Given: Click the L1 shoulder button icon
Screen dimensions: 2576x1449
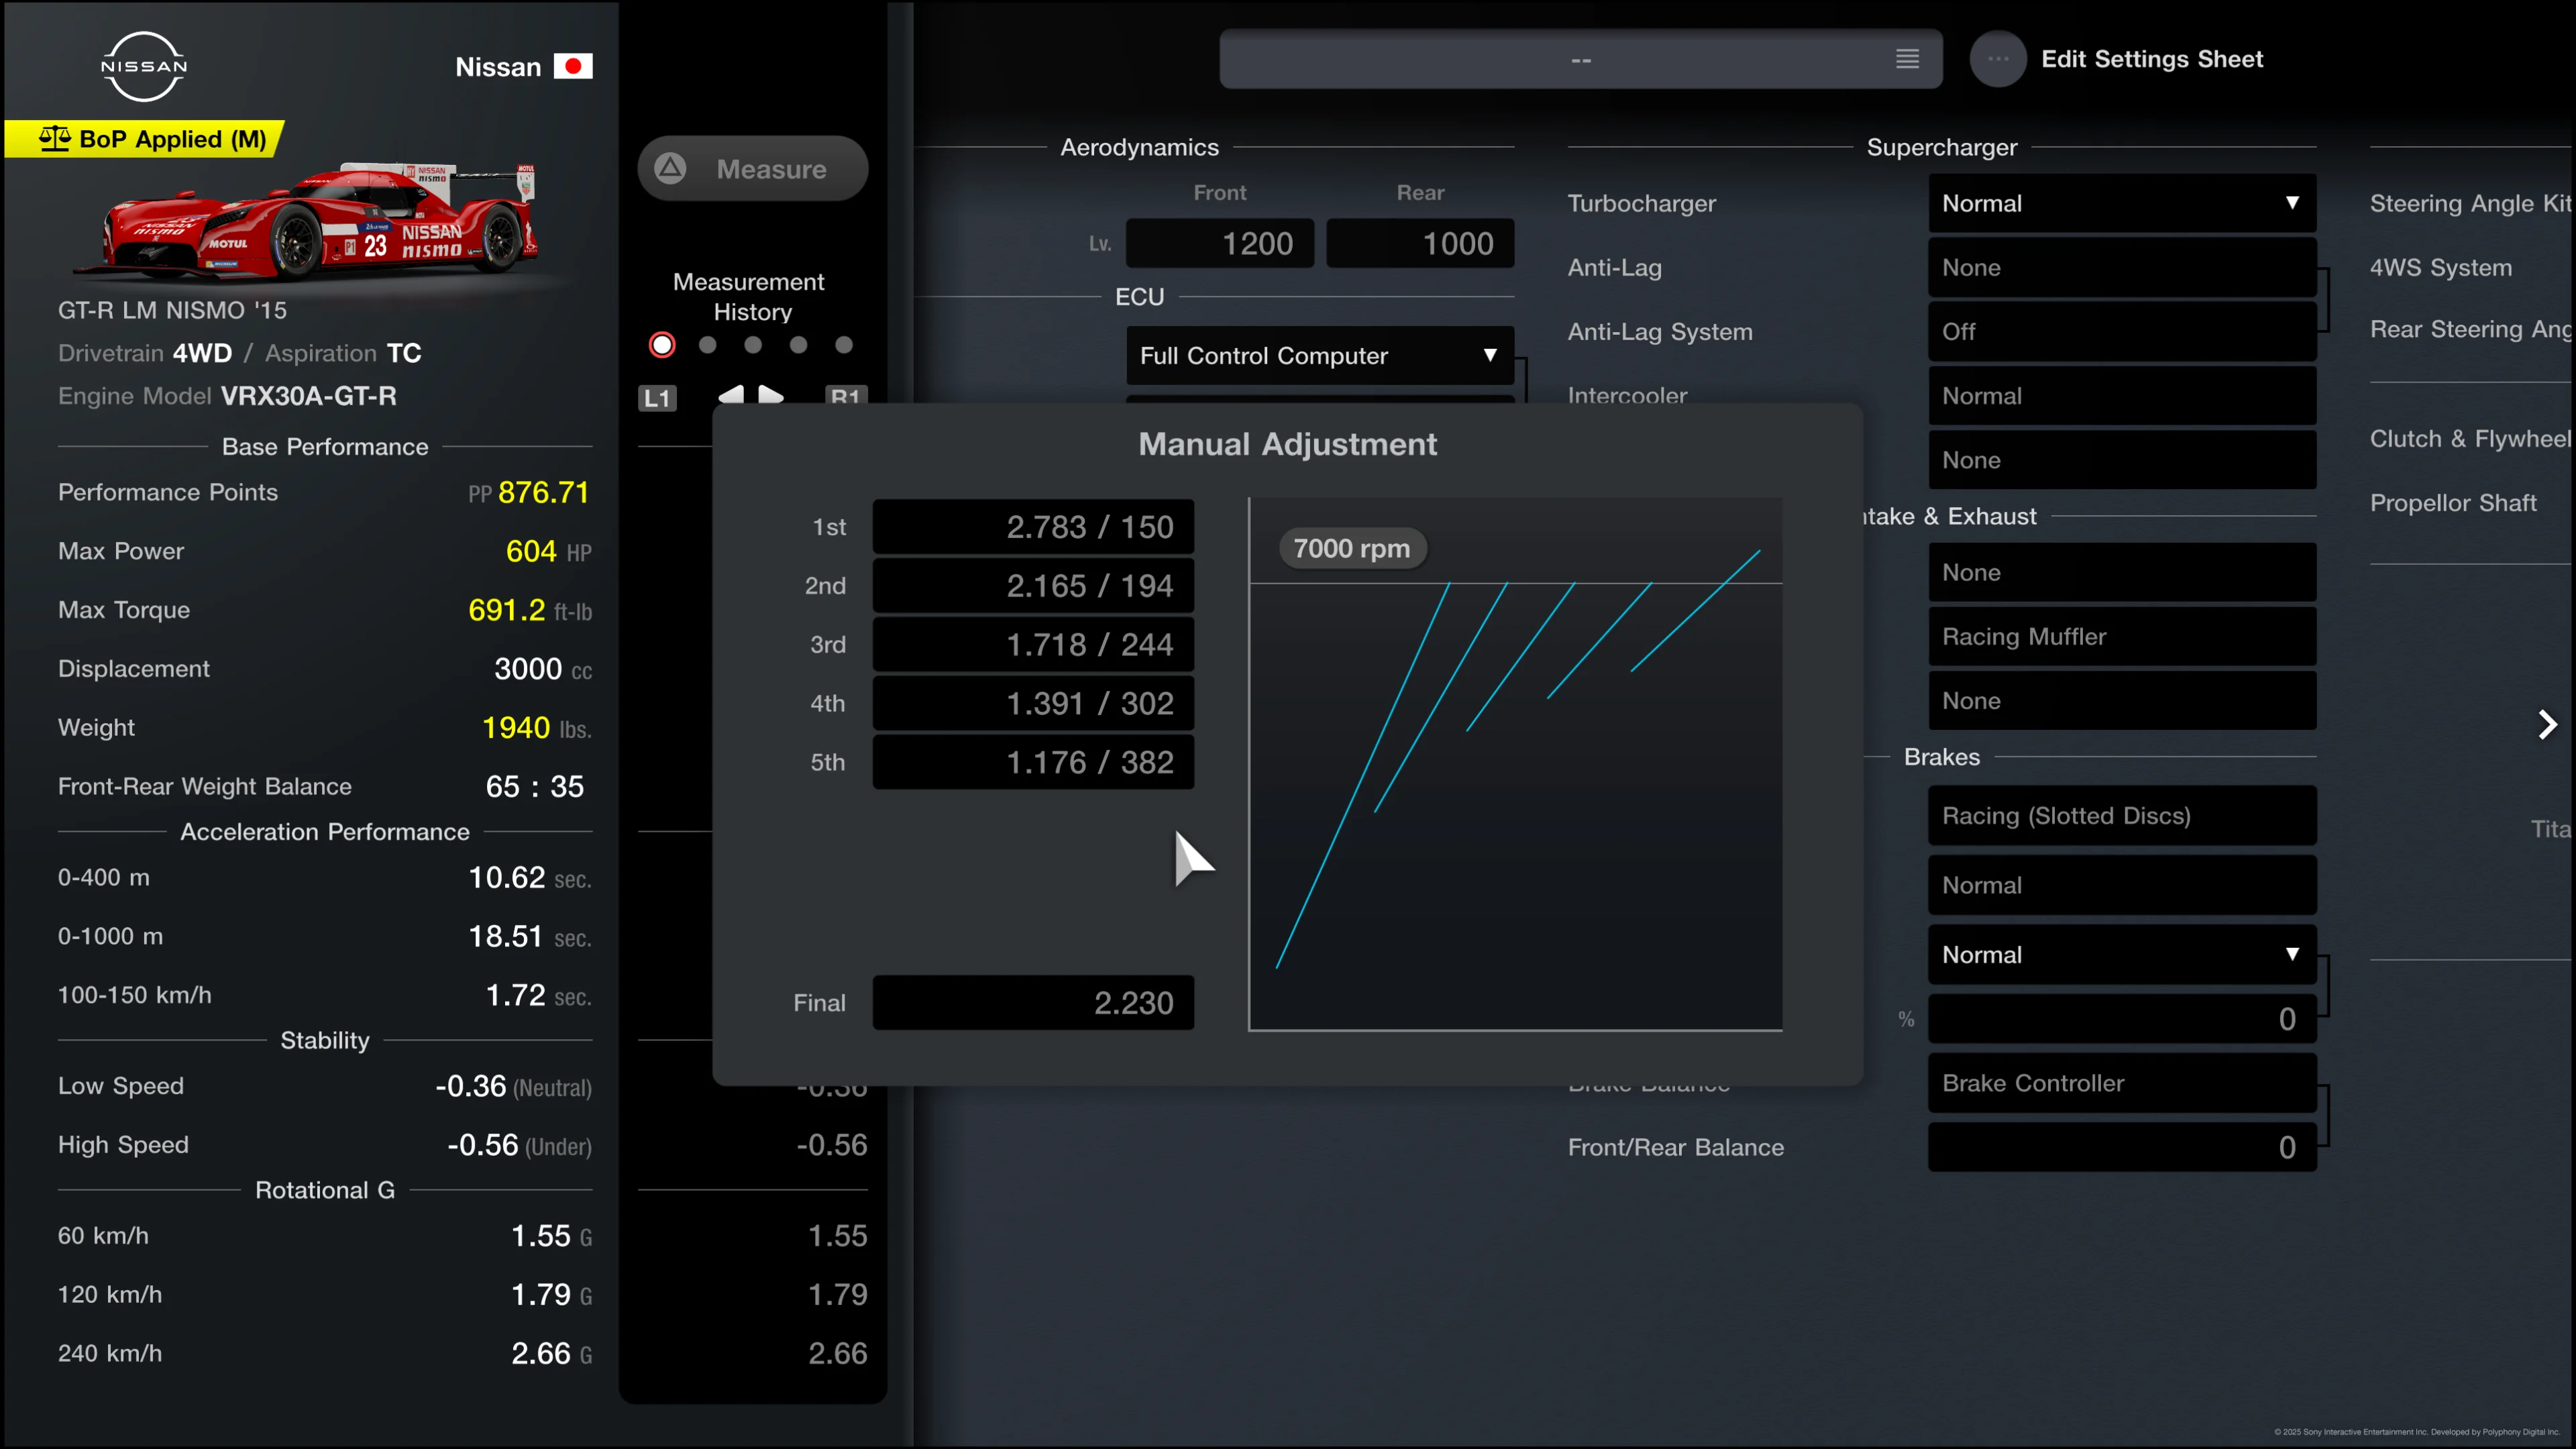Looking at the screenshot, I should point(657,398).
